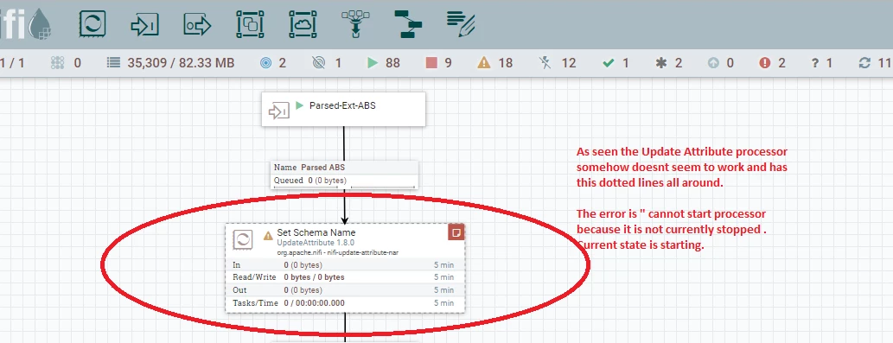Open the comment note on Set Schema Name
Screen dimensions: 893x343
tap(456, 232)
